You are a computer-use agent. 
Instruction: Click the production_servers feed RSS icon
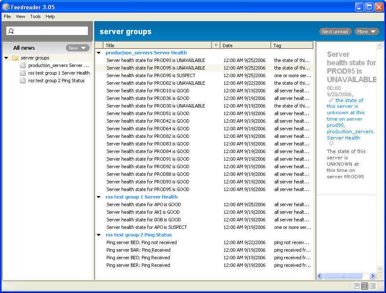(x=23, y=66)
